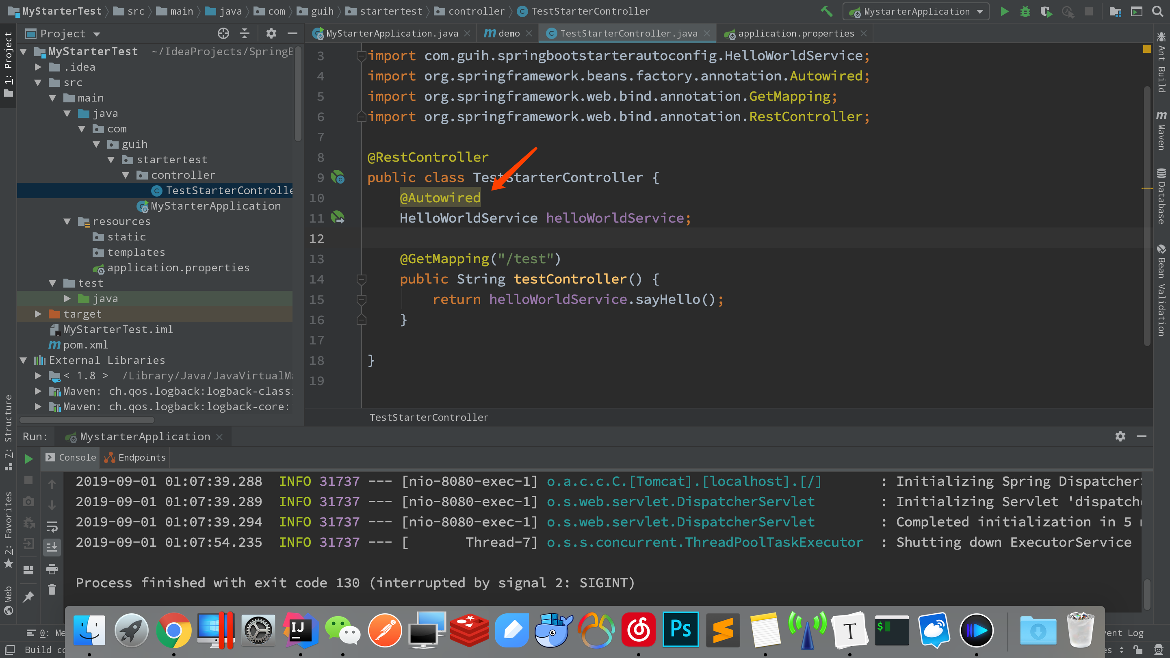Open Search Everywhere with the magnifier icon
The image size is (1170, 658).
(x=1157, y=11)
